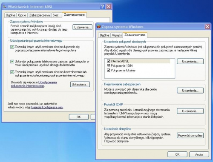Image resolution: width=213 pixels, height=162 pixels.
Task: Switch to Ogólne tab in Właściwości window
Action: 11,15
